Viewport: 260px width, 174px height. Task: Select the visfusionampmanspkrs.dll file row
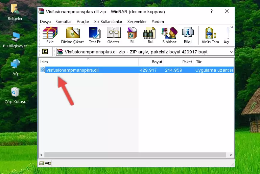137,70
